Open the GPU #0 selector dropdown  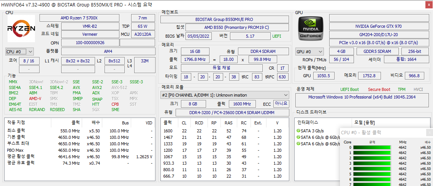click(309, 52)
